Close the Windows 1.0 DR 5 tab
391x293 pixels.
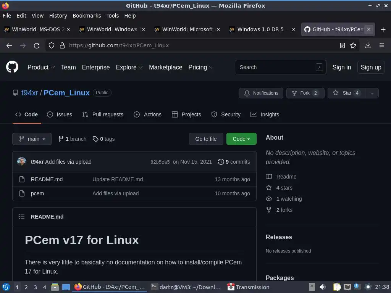tap(294, 29)
